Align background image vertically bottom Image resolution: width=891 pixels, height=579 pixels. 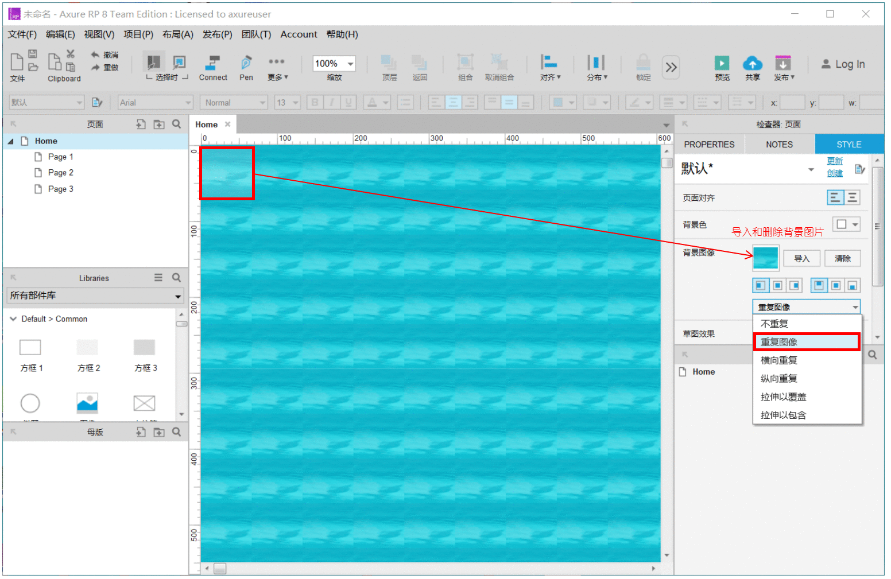(853, 285)
